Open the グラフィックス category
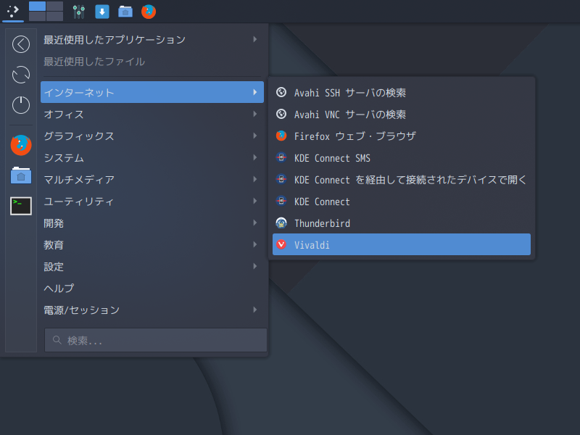The height and width of the screenshot is (435, 580). click(x=152, y=136)
